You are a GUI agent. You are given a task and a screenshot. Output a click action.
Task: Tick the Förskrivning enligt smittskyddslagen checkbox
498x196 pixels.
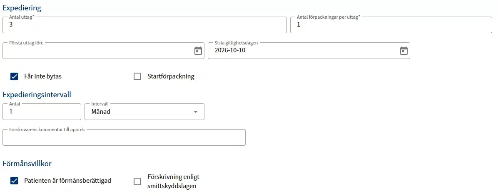coord(137,181)
